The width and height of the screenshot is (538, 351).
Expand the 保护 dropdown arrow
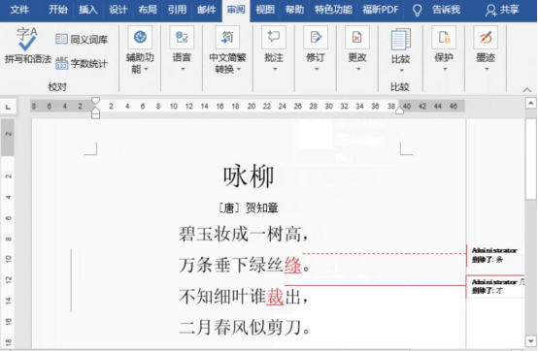click(x=445, y=69)
